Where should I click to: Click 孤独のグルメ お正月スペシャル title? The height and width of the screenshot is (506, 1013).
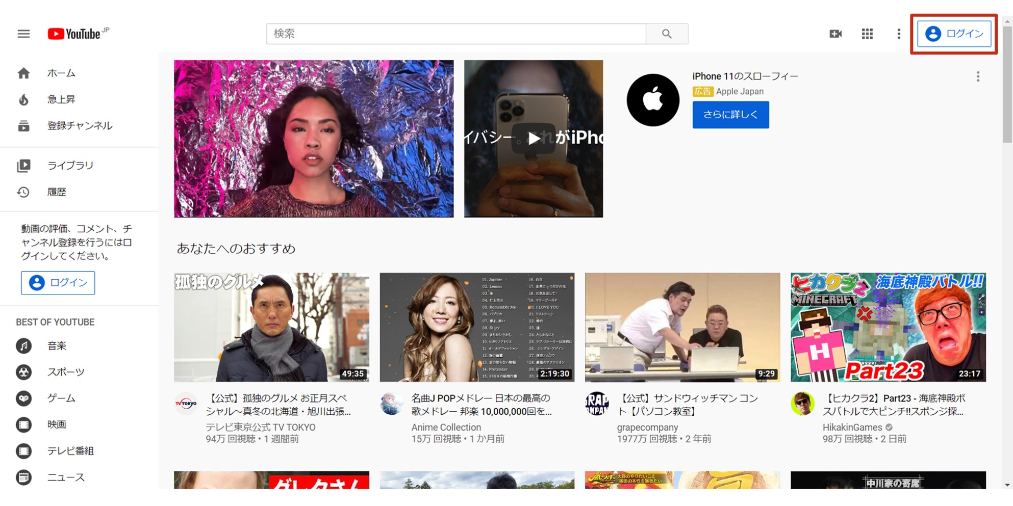click(x=278, y=405)
